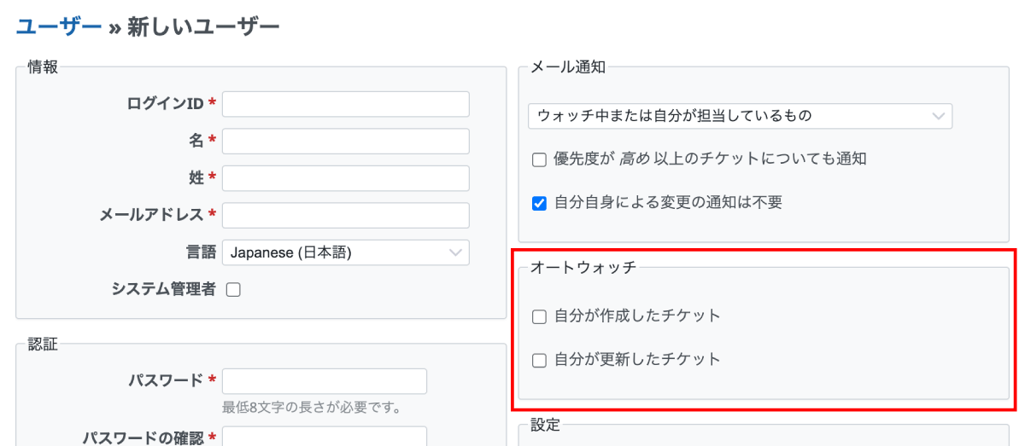Uncheck 自分自身による変更の通知は不要 checkbox
The height and width of the screenshot is (446, 1025).
[x=539, y=203]
